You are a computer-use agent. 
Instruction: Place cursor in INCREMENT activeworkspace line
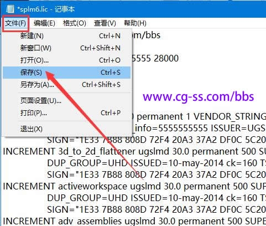[134, 186]
